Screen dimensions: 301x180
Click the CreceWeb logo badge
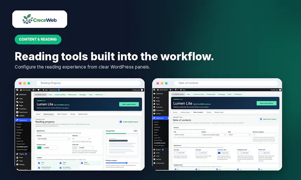[x=40, y=19]
